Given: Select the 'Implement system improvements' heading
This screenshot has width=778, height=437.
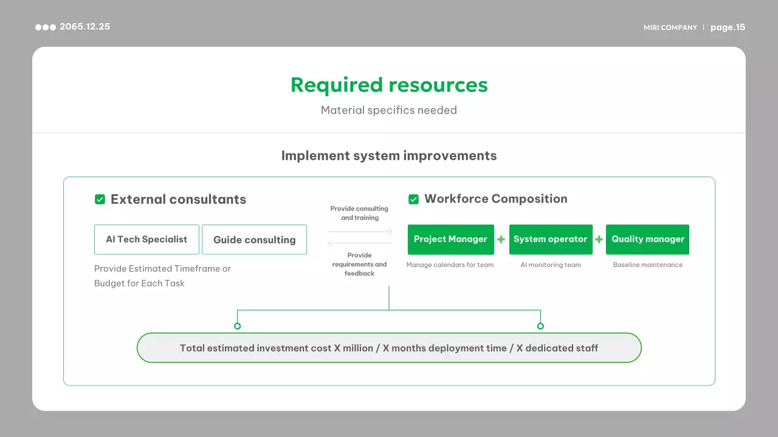Looking at the screenshot, I should 389,155.
